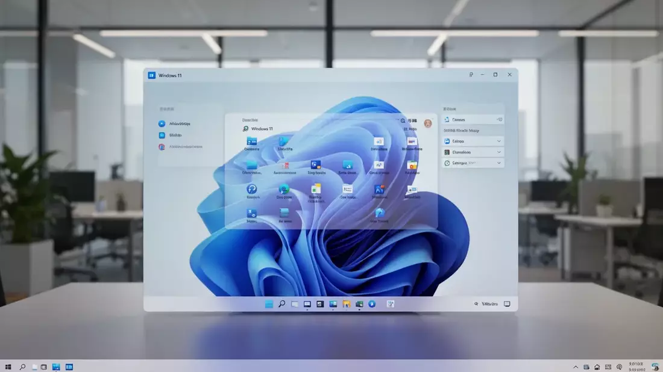Click the magnifier icon left of the "Windows 11" panel label
The image size is (663, 372).
click(x=245, y=129)
